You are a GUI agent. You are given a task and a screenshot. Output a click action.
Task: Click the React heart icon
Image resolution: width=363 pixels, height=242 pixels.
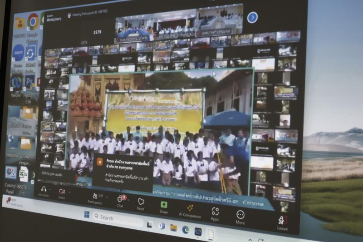[141, 202]
